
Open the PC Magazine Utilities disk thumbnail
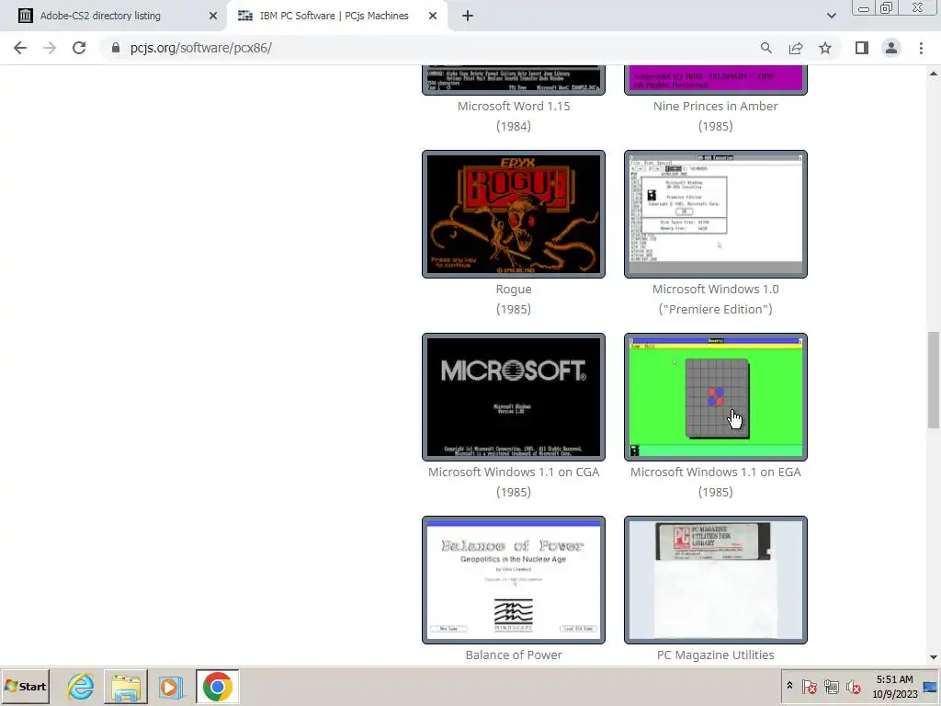click(x=715, y=580)
